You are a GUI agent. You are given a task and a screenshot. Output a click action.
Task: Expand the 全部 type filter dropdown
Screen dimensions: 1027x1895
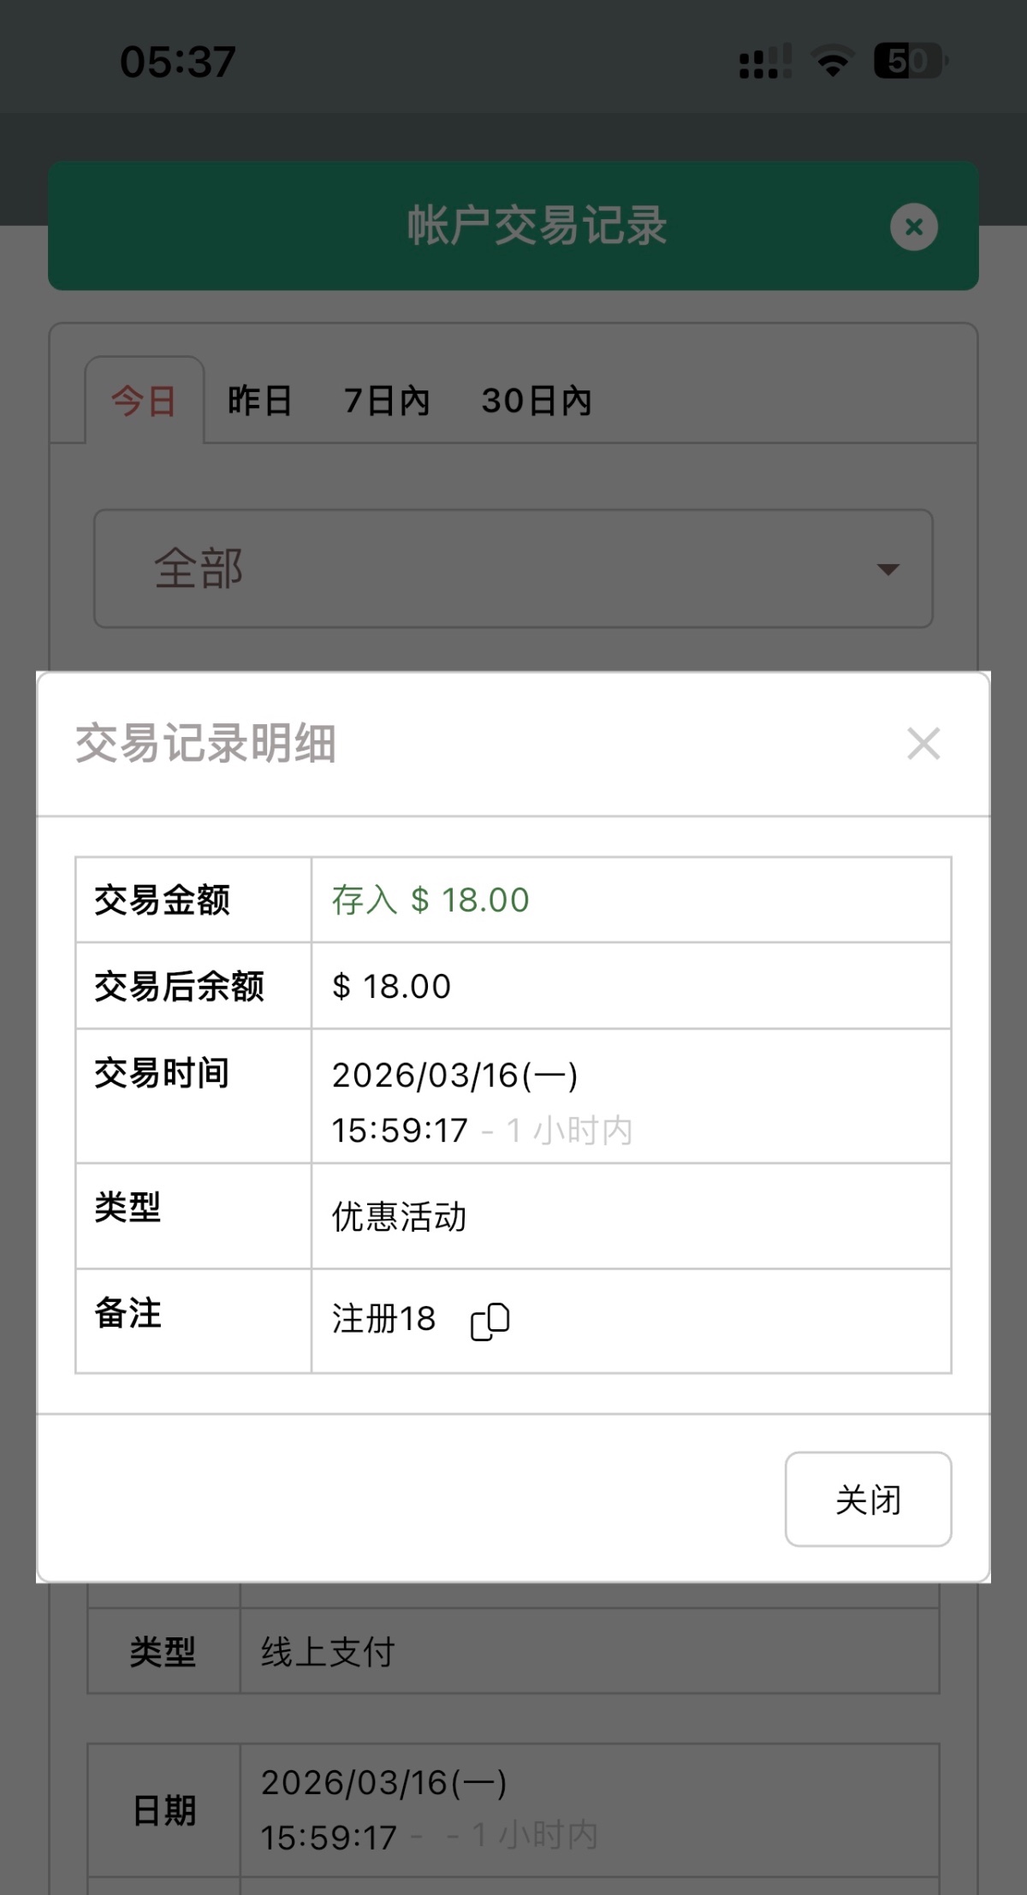(512, 568)
